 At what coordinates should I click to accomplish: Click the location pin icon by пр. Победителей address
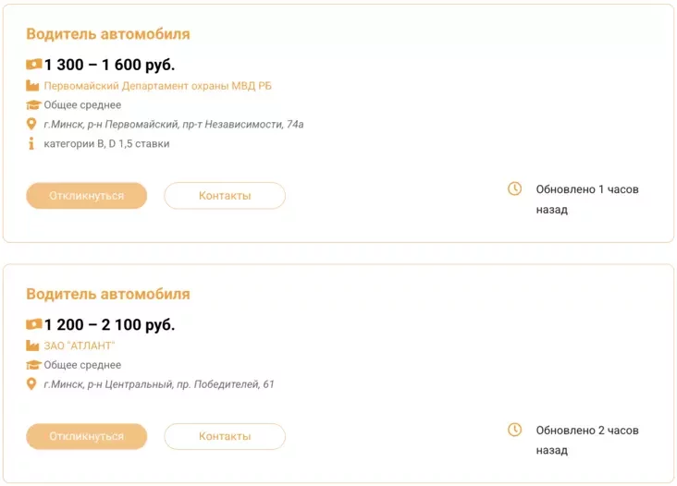click(x=31, y=384)
